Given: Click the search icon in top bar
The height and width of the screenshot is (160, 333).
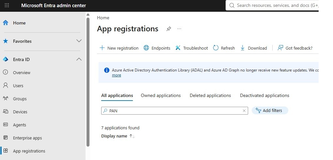Looking at the screenshot, I should click(232, 5).
